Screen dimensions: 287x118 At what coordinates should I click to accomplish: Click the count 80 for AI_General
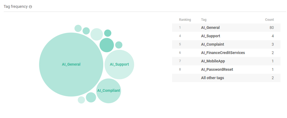pyautogui.click(x=271, y=28)
